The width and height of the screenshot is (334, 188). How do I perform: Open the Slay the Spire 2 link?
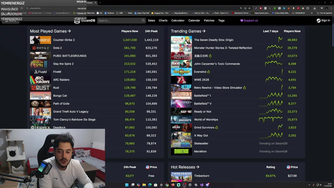coord(63,64)
